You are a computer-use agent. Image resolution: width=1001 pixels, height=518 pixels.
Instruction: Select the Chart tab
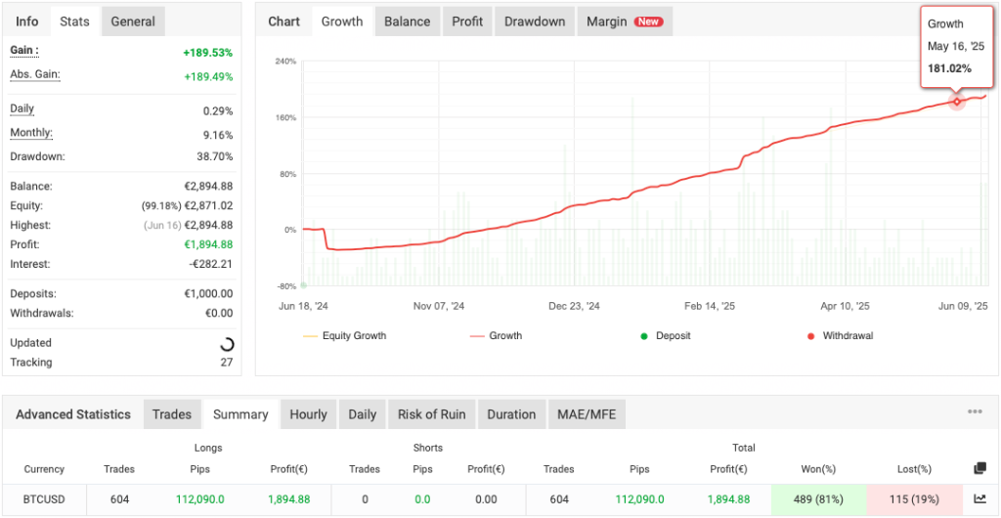click(284, 22)
